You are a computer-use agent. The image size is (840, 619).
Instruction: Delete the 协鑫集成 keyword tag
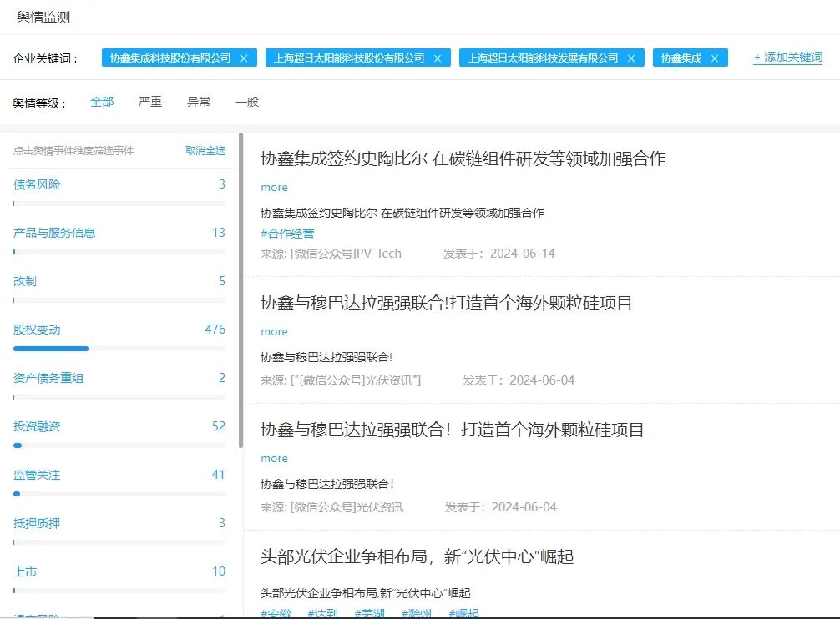tap(715, 58)
